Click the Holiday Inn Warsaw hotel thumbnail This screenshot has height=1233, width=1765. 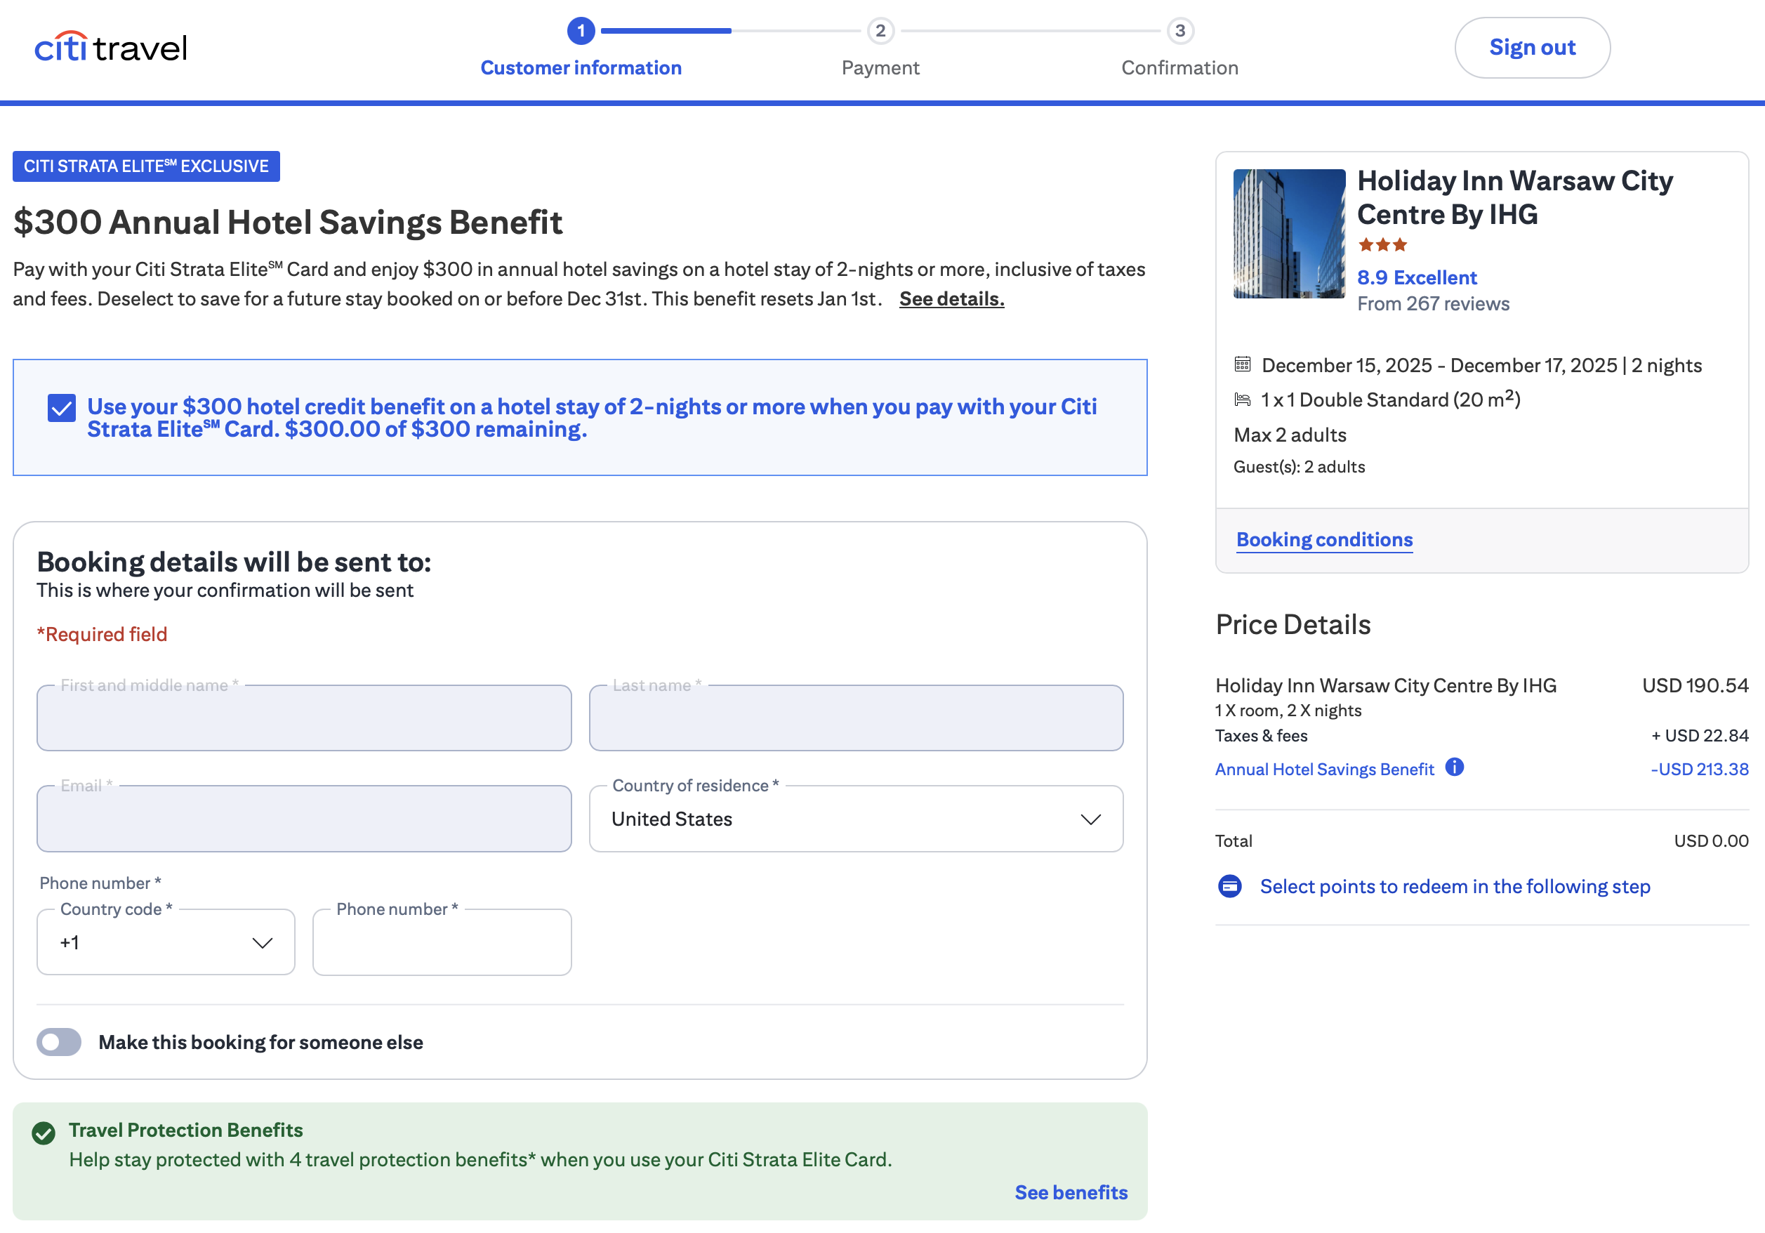pos(1289,234)
